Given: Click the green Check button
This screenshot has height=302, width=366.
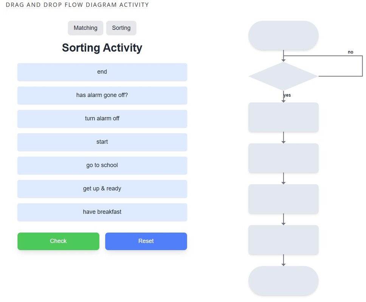Looking at the screenshot, I should pyautogui.click(x=58, y=241).
